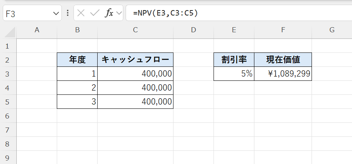Image resolution: width=352 pixels, height=164 pixels.
Task: Click the Enter checkmark formula icon
Action: click(95, 13)
